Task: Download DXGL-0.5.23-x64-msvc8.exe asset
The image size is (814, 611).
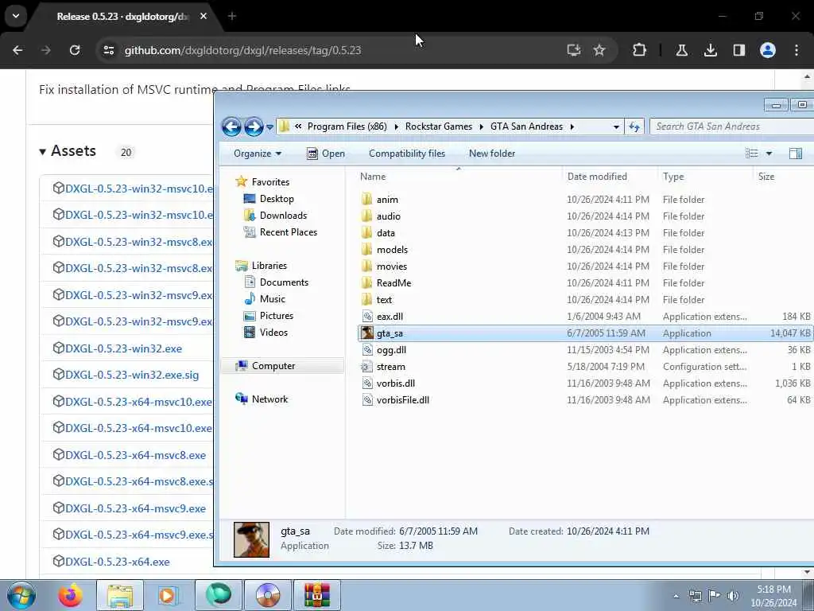Action: [135, 455]
